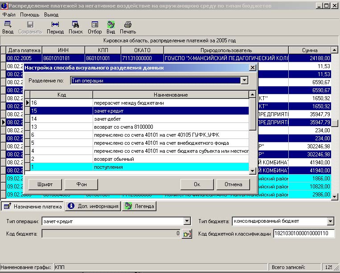Viewport: 340px width, 273px height.
Task: Open the Файл menu
Action: [x=9, y=15]
